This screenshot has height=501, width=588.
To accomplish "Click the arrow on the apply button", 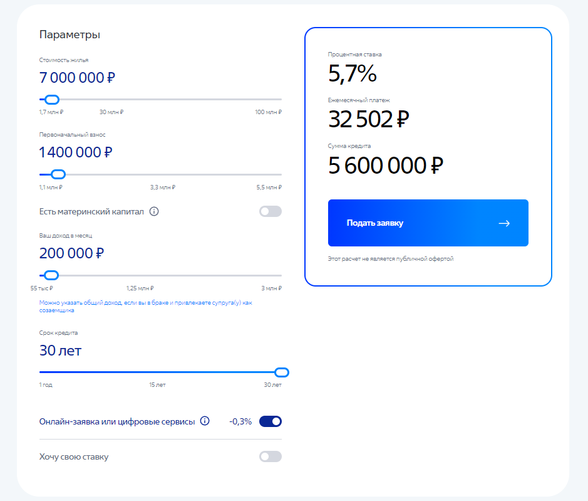I will coord(504,223).
